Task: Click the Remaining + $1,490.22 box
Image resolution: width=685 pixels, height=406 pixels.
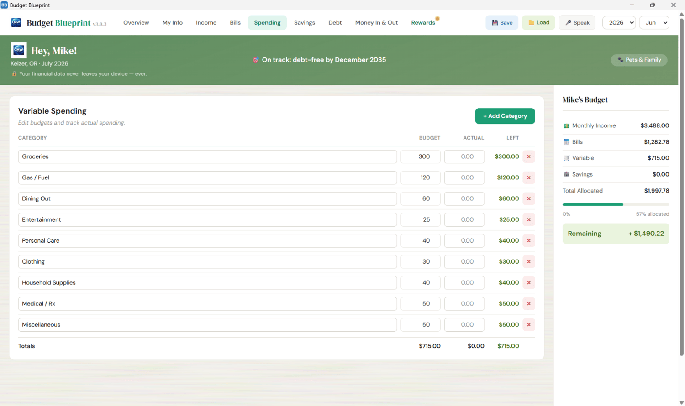Action: [616, 233]
